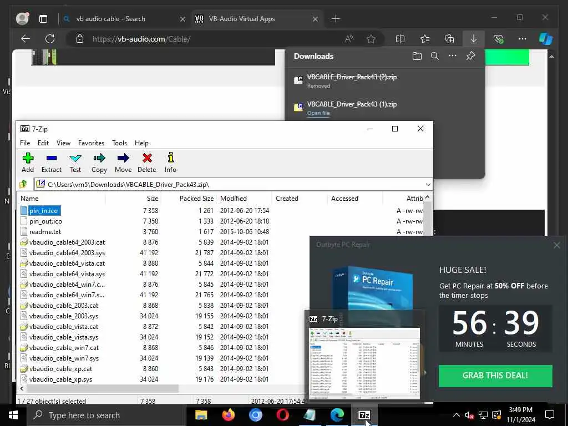
Task: Select vbaudio_cable_xp.cat file
Action: click(60, 369)
